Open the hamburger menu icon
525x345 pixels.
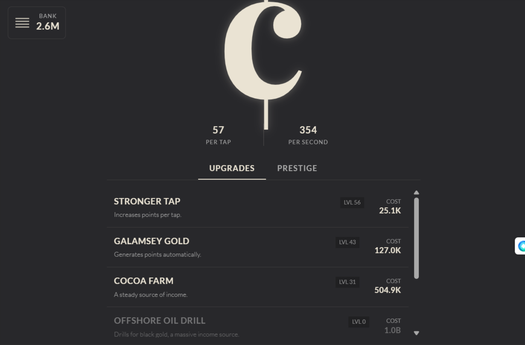pyautogui.click(x=22, y=23)
